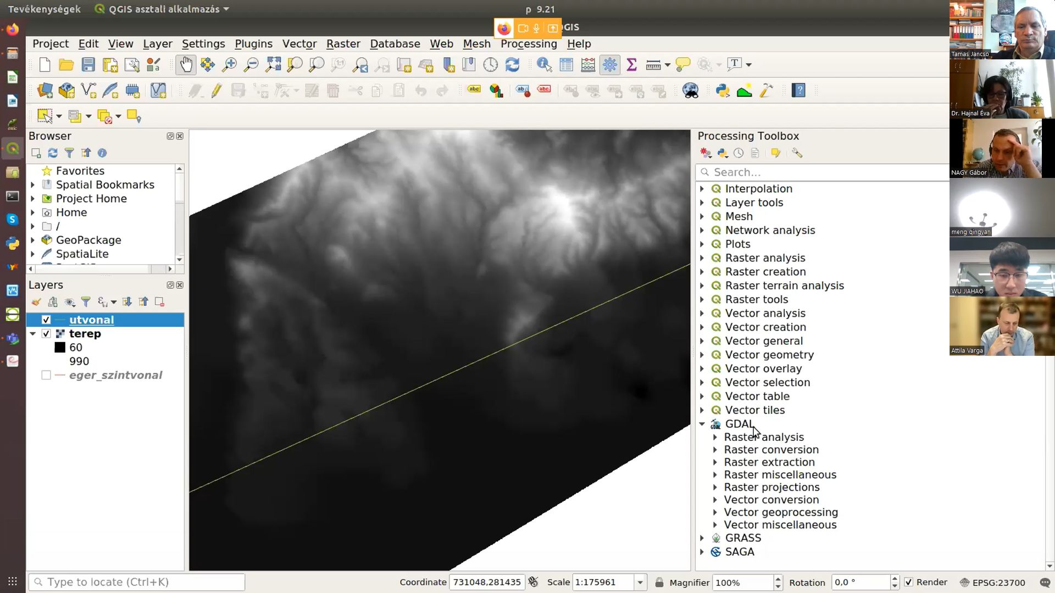Viewport: 1055px width, 593px height.
Task: Enable the eger_szintvonal layer checkbox
Action: (x=46, y=375)
